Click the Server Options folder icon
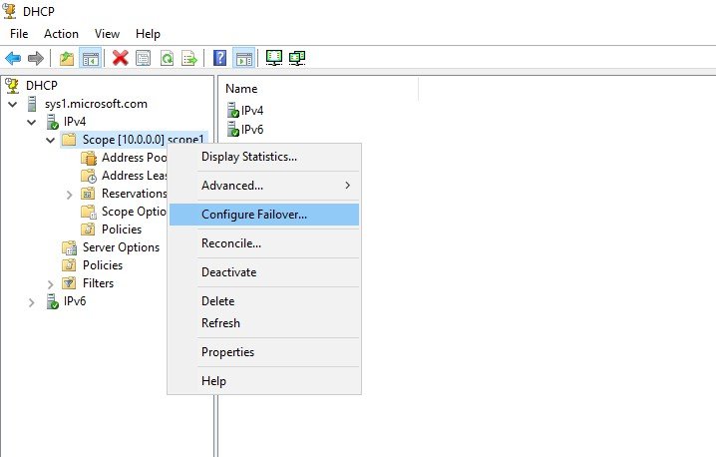The image size is (716, 457). point(69,247)
